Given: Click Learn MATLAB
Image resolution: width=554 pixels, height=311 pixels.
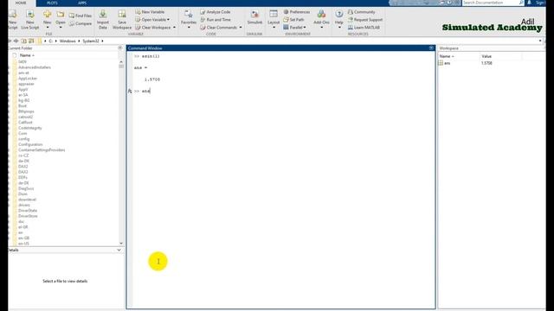Looking at the screenshot, I should coord(364,28).
